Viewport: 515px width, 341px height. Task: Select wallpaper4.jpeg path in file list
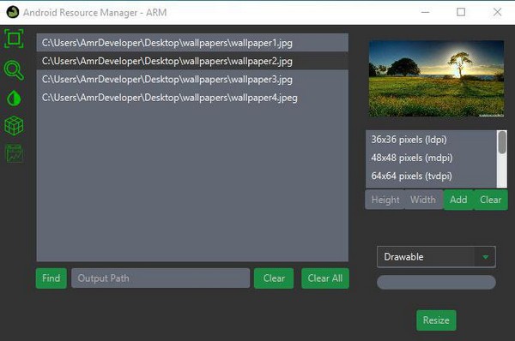coord(192,98)
